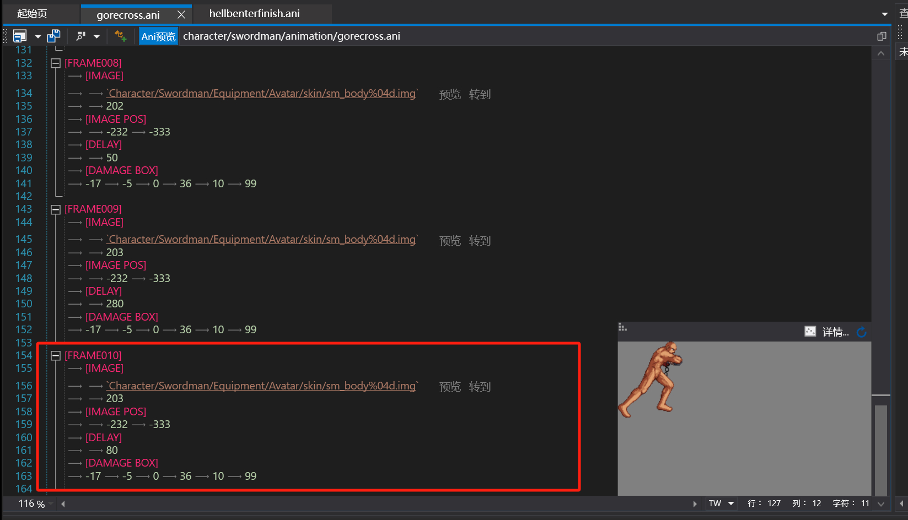Toggle the Ani预览 preview button
Screen dimensions: 908x520
pyautogui.click(x=158, y=36)
